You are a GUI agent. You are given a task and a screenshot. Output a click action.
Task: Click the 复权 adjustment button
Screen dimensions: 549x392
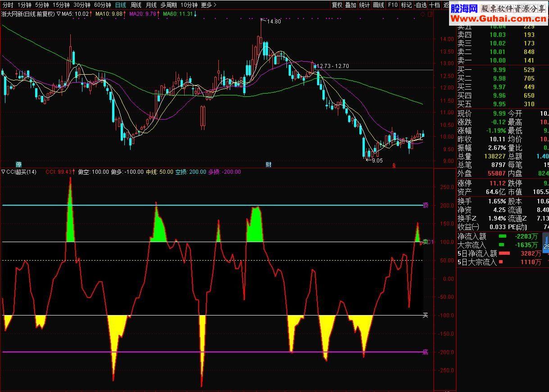[337, 5]
